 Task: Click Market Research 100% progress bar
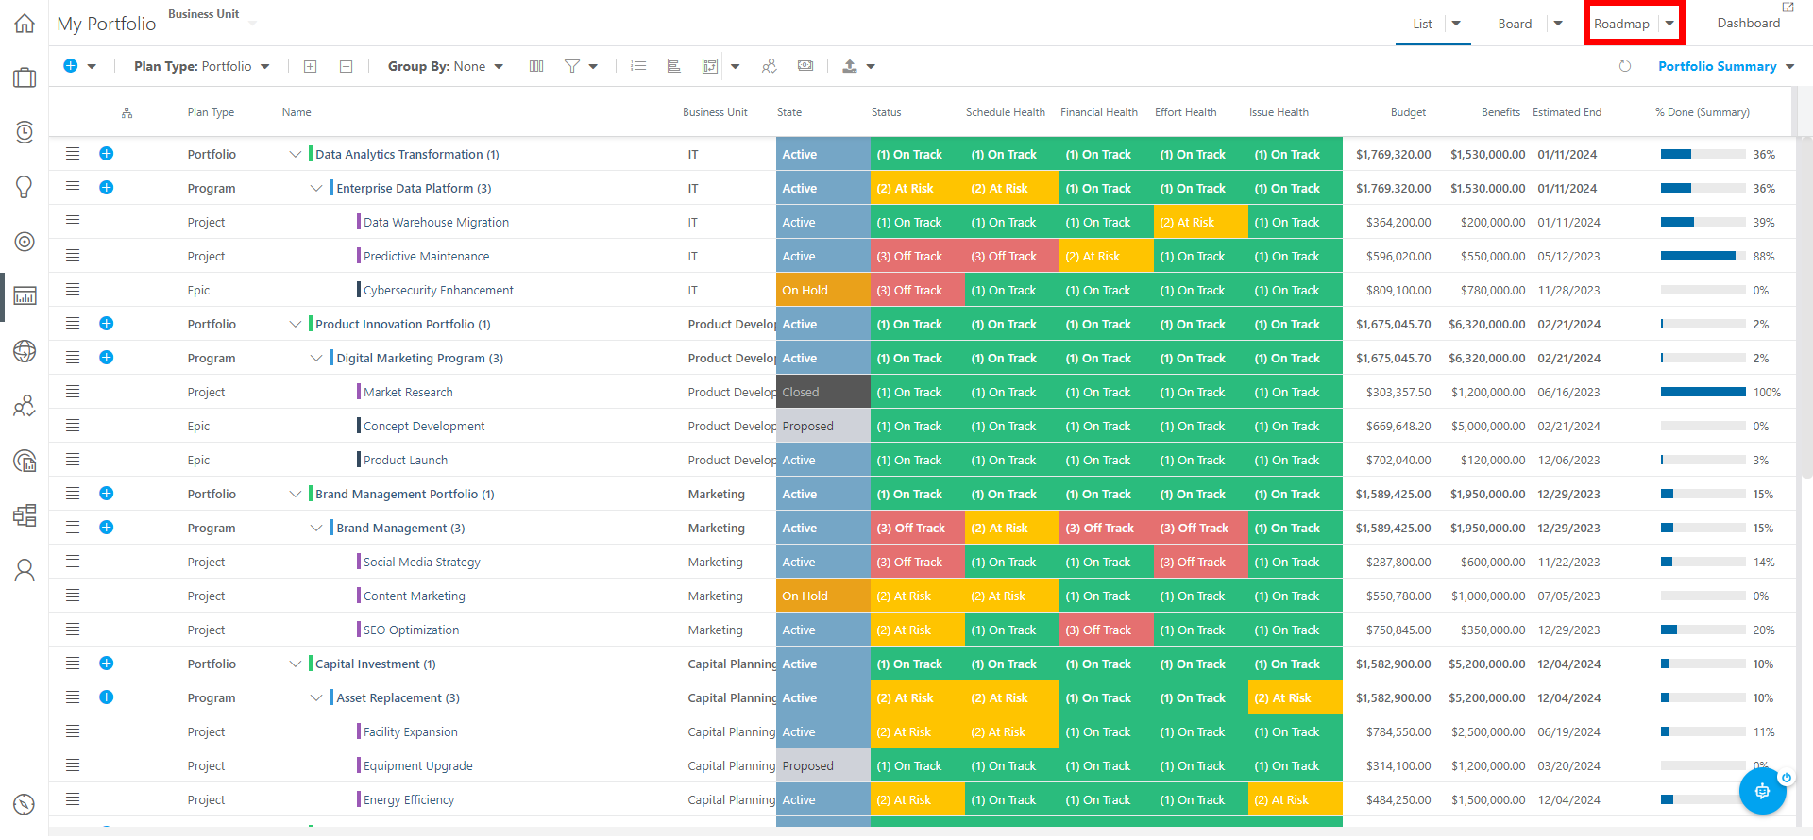coord(1703,392)
